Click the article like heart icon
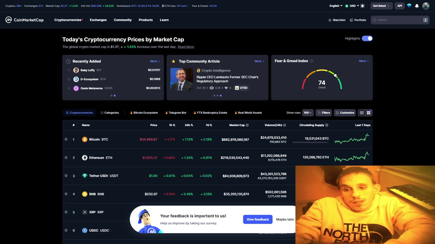 click(x=226, y=88)
